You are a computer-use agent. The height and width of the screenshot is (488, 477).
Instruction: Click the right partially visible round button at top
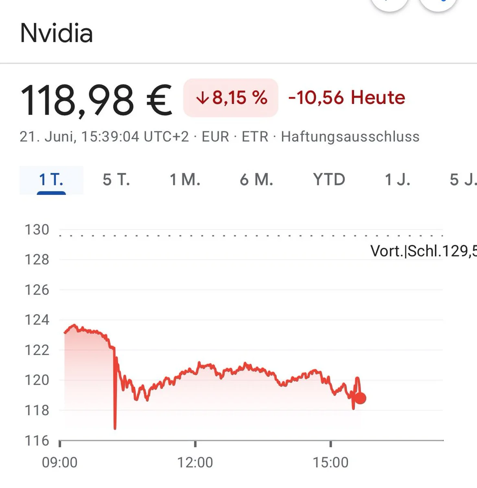(438, 4)
